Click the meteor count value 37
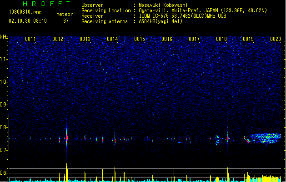Screen dimensions: 286x182 (66, 21)
